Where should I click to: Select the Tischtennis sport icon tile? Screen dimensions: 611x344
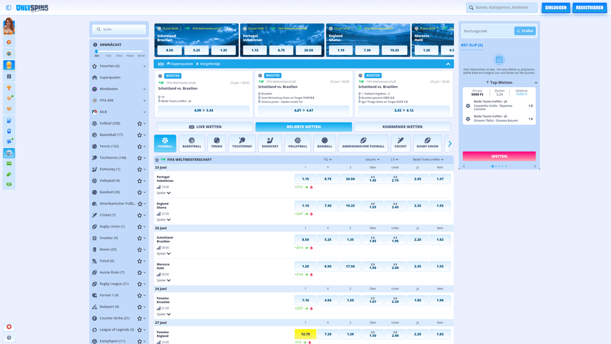click(242, 143)
